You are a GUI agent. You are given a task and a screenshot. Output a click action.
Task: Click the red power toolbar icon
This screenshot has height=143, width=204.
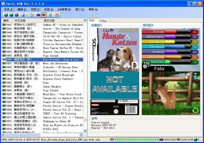[x=57, y=15]
